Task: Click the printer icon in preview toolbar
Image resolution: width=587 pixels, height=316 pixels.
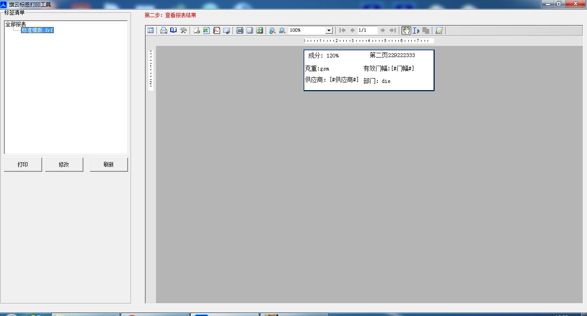Action: (x=164, y=30)
